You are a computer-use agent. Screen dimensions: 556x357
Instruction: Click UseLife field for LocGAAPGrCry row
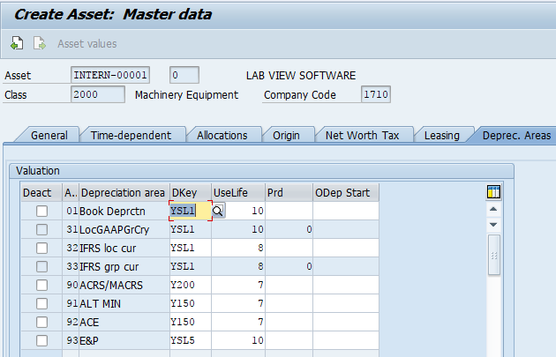[x=237, y=229]
